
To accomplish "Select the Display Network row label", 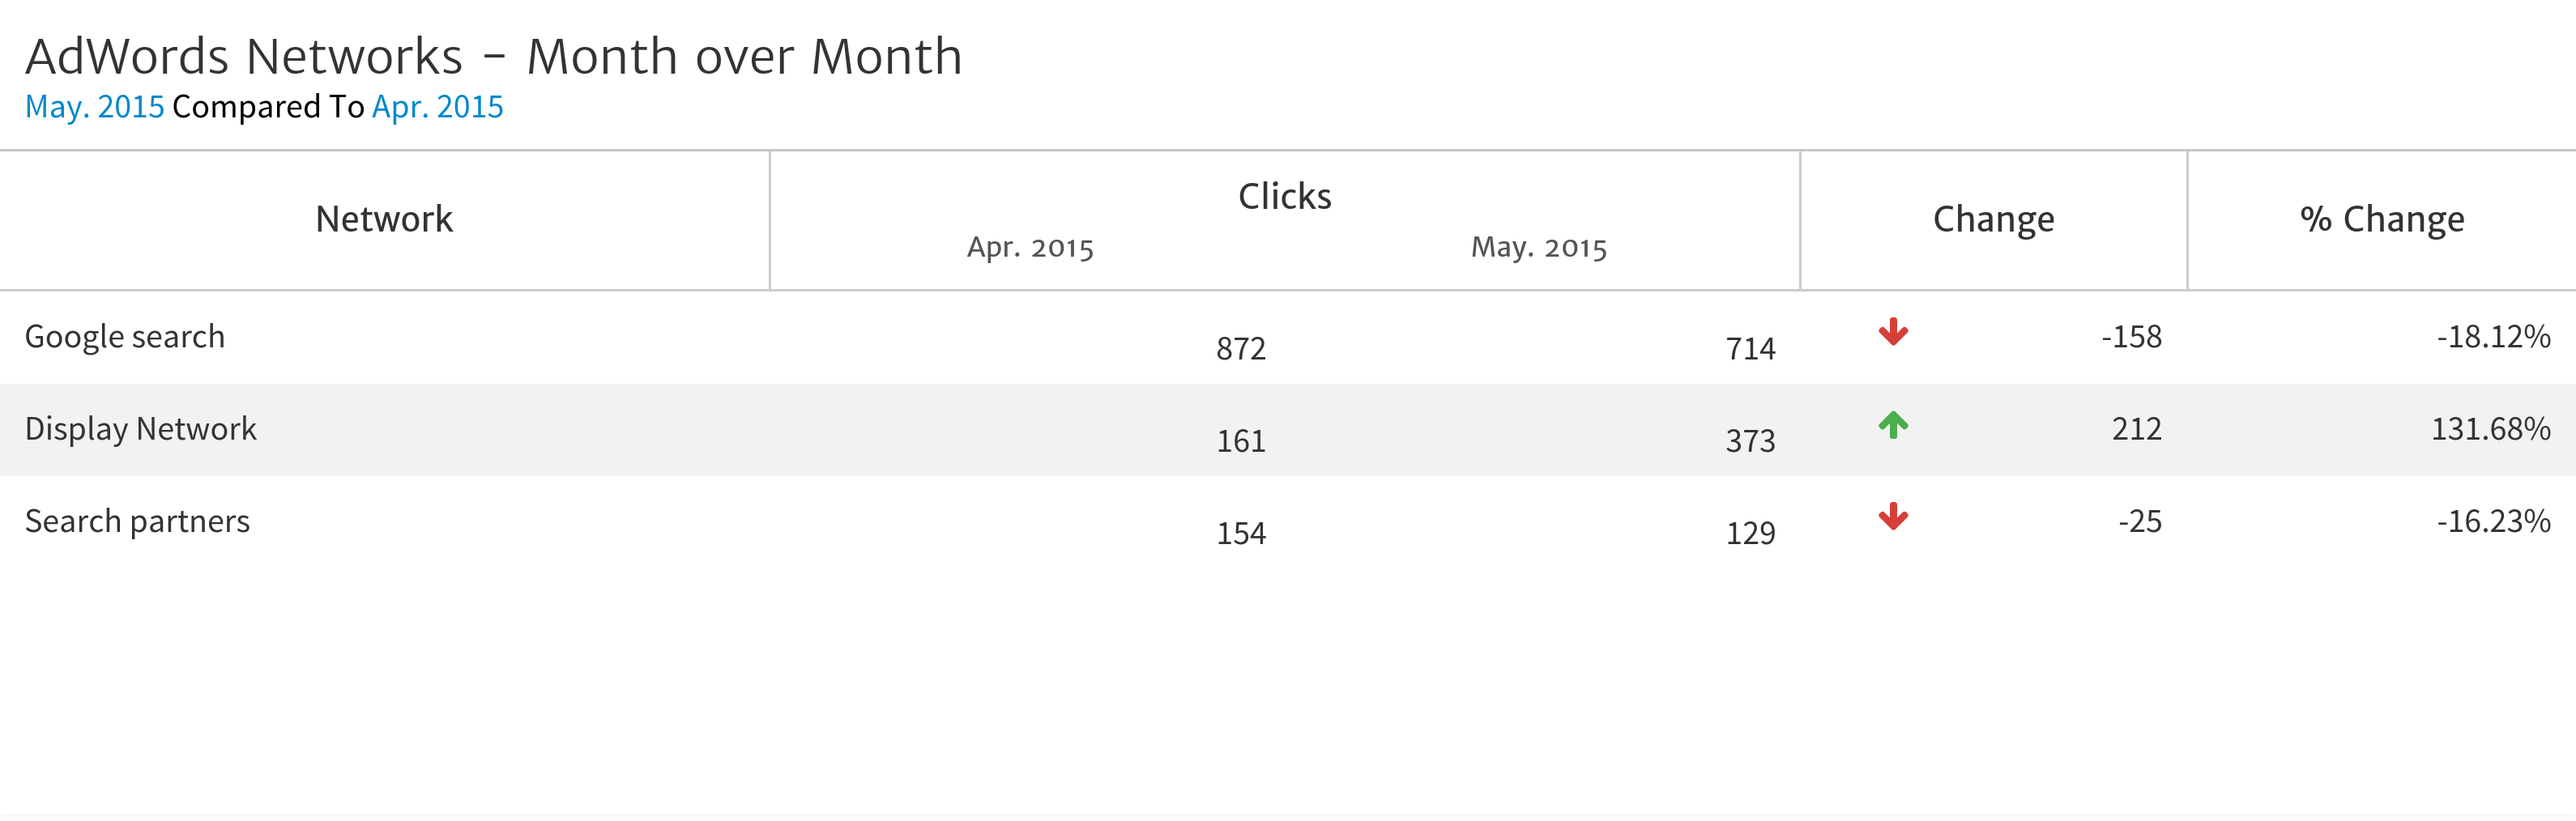I will [141, 429].
